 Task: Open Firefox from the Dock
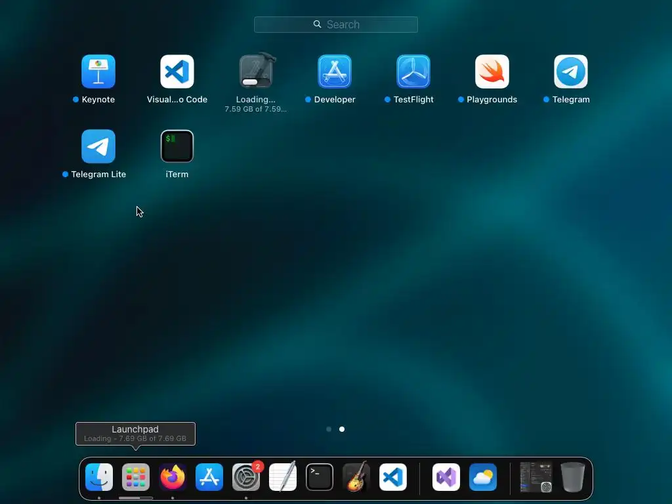173,477
